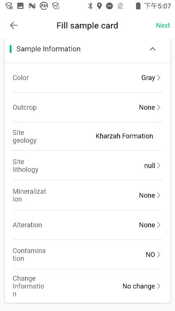The image size is (175, 311).
Task: Select the No change value
Action: click(139, 286)
